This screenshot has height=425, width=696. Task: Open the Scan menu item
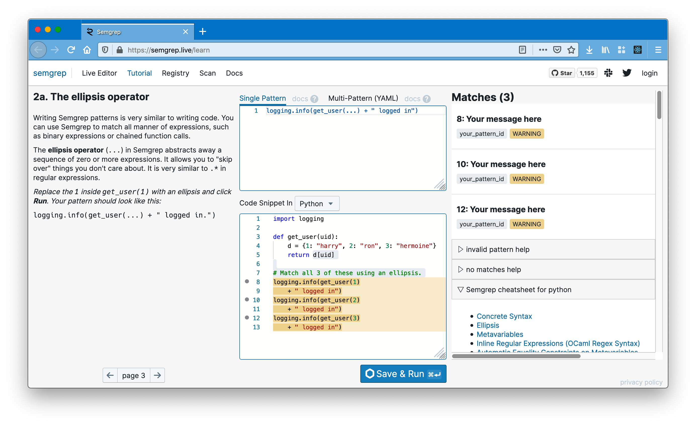[x=207, y=73]
